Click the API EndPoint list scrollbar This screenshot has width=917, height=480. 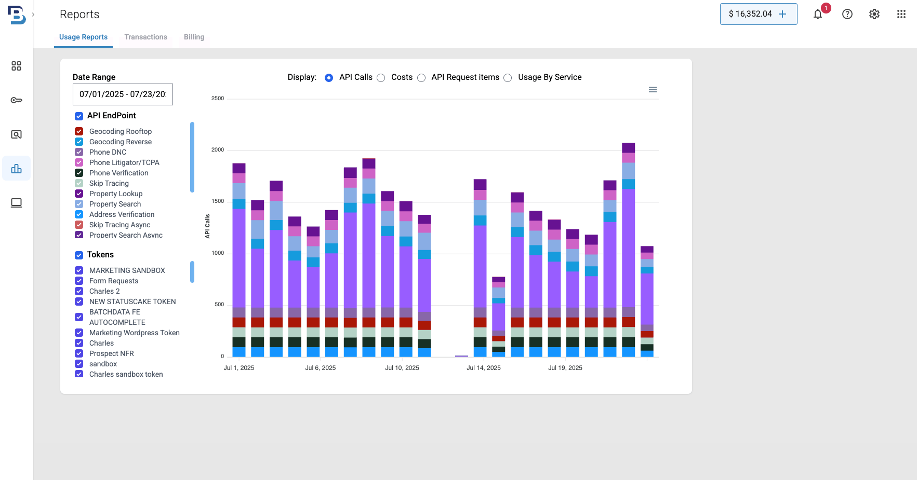pyautogui.click(x=192, y=157)
